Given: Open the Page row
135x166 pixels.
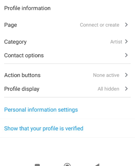Looking at the screenshot, I should click(67, 25).
